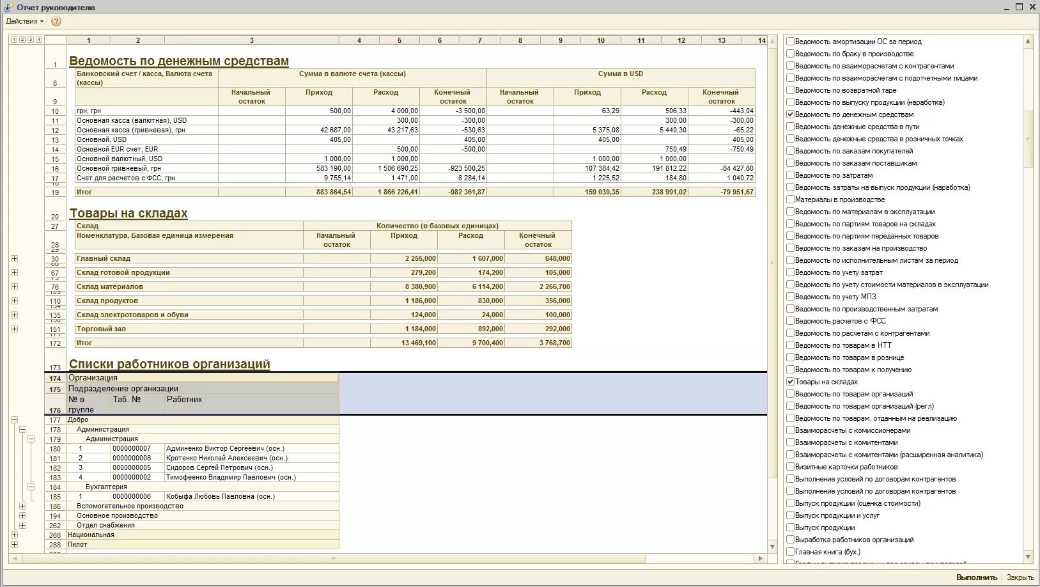The width and height of the screenshot is (1040, 587).
Task: Select grouping level 1 button
Action: pos(13,40)
